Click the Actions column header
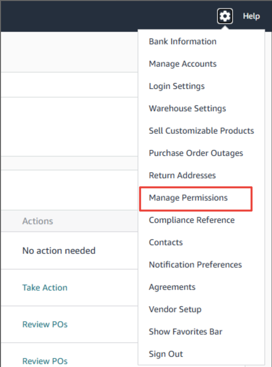Screen dimensions: 272x367 pyautogui.click(x=37, y=221)
